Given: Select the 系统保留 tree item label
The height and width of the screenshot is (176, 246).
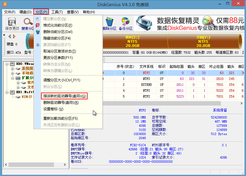Looking at the screenshot, I should pos(27,68).
